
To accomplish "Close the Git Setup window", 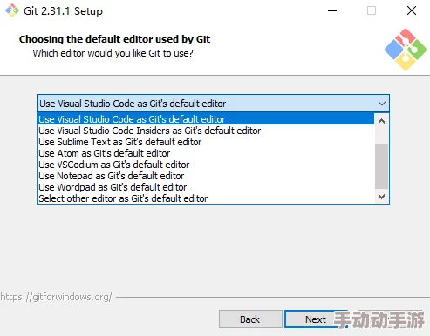I will click(x=412, y=11).
